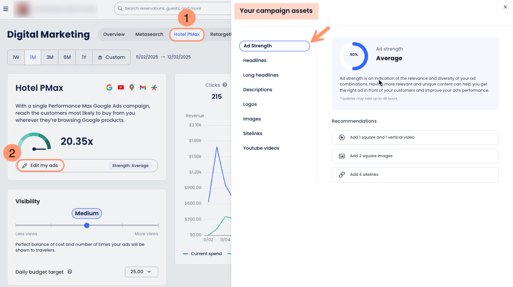Viewport: 513px width, 287px height.
Task: Click the Google Maps pin icon
Action: (132, 88)
